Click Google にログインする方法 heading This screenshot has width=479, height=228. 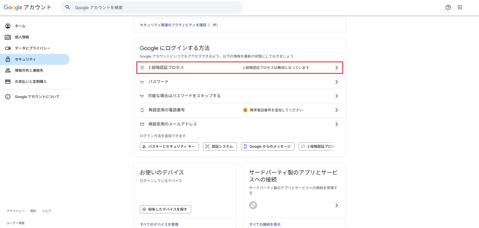pyautogui.click(x=175, y=48)
